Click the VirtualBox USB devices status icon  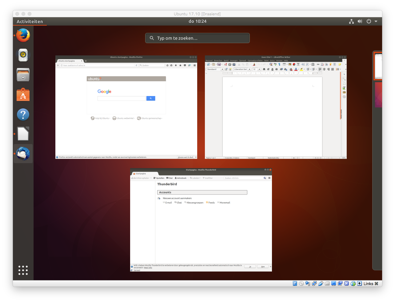tap(321, 284)
